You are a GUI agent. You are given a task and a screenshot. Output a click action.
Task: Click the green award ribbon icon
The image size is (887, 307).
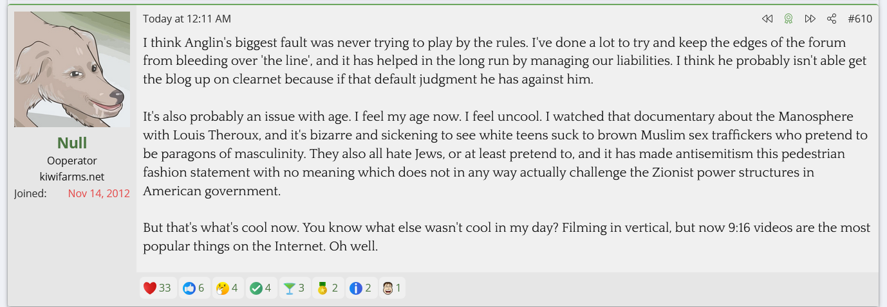click(x=788, y=19)
